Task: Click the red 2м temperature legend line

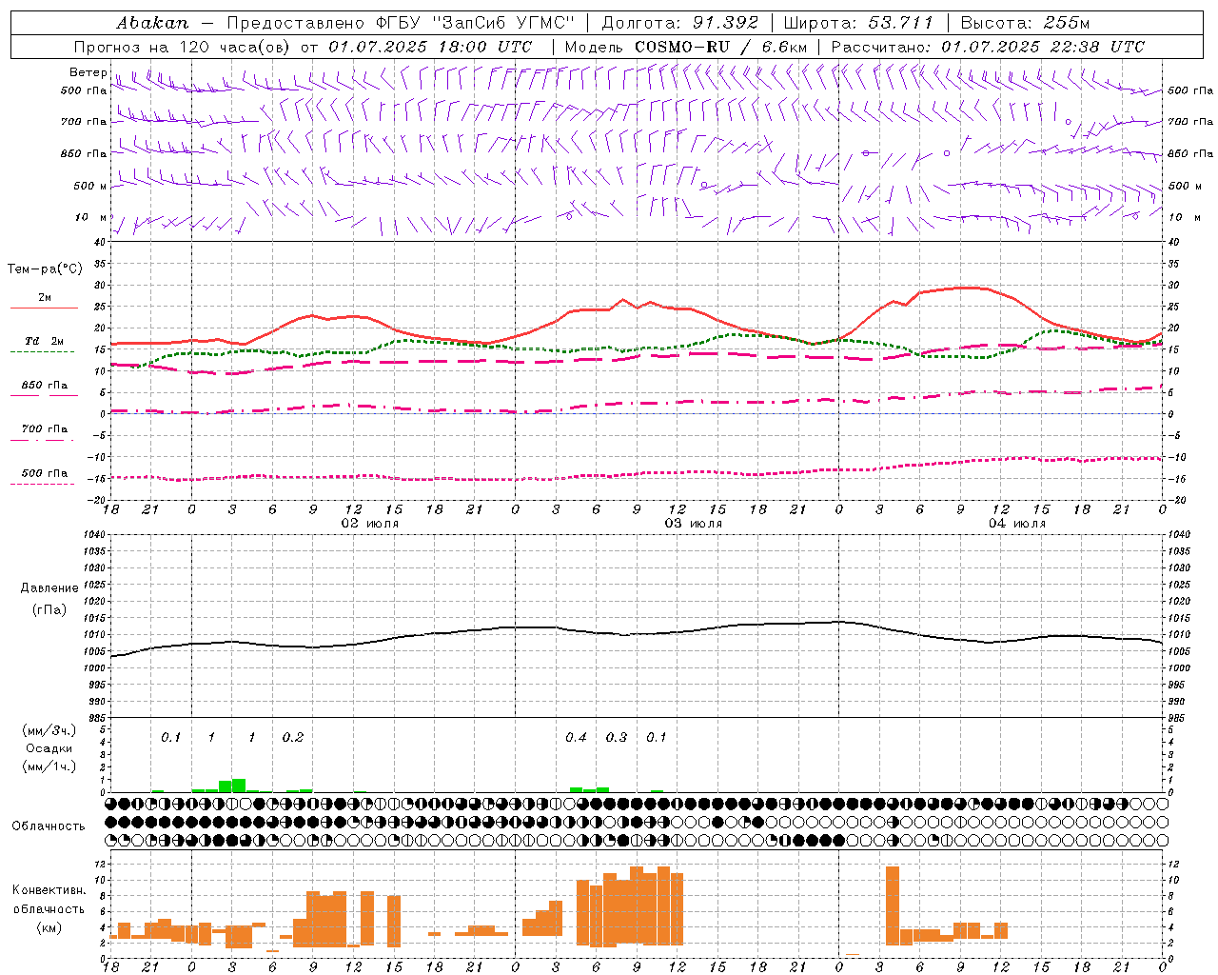Action: point(44,308)
